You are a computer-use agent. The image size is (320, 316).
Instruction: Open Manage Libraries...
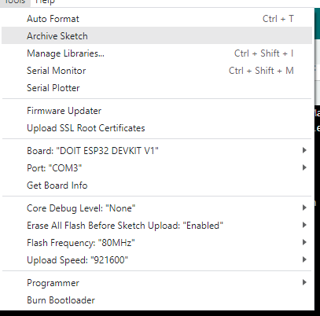point(156,53)
